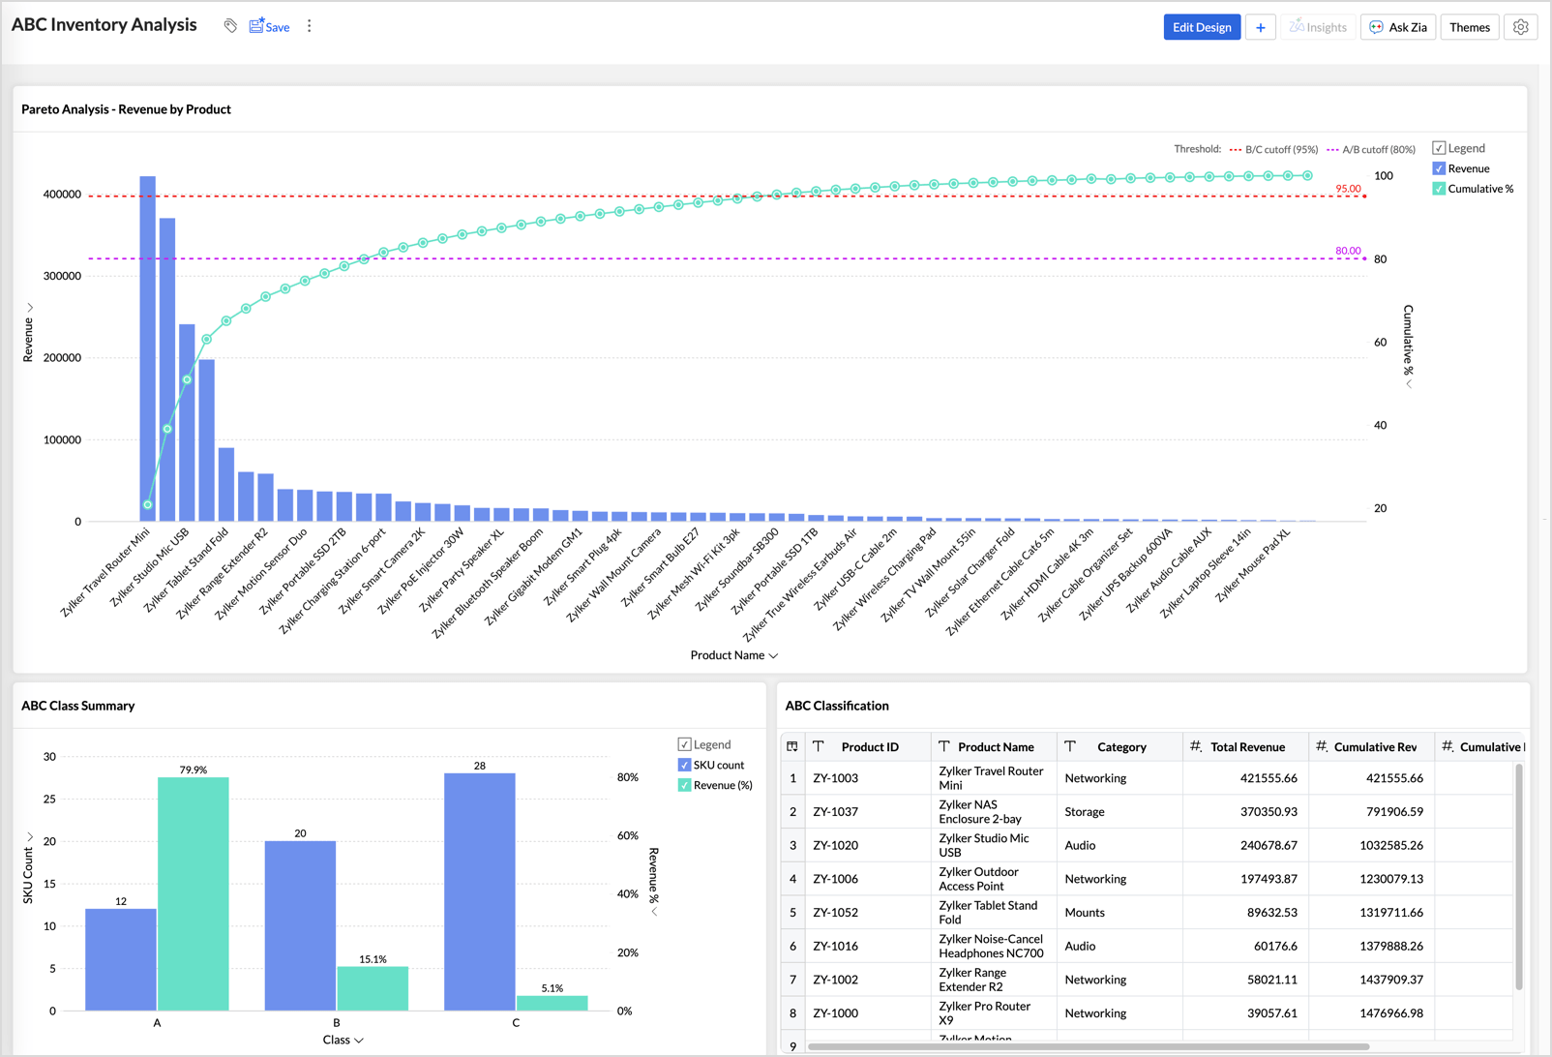Click the Edit Design button

pos(1202,27)
